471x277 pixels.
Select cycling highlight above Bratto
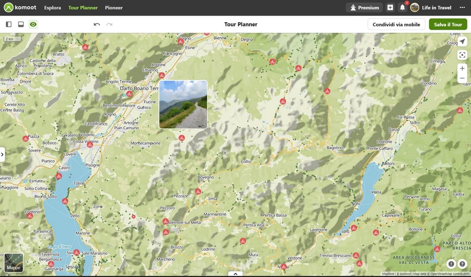pyautogui.click(x=85, y=47)
